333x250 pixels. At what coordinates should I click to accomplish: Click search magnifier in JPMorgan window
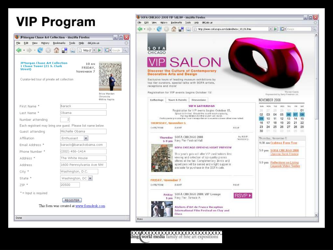coord(125,50)
